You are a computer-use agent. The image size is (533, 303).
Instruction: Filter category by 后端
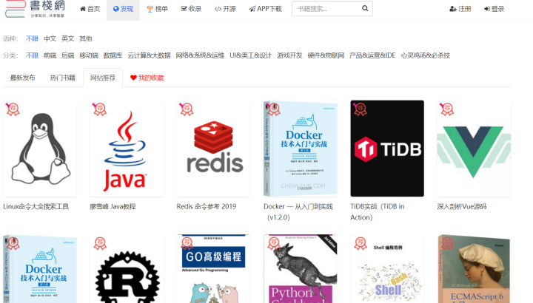[67, 55]
